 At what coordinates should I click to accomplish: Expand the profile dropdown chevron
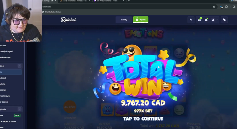click(x=217, y=20)
